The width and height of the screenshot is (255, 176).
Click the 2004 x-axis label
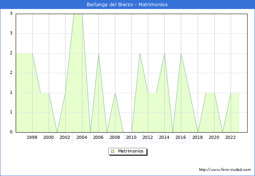[82, 137]
